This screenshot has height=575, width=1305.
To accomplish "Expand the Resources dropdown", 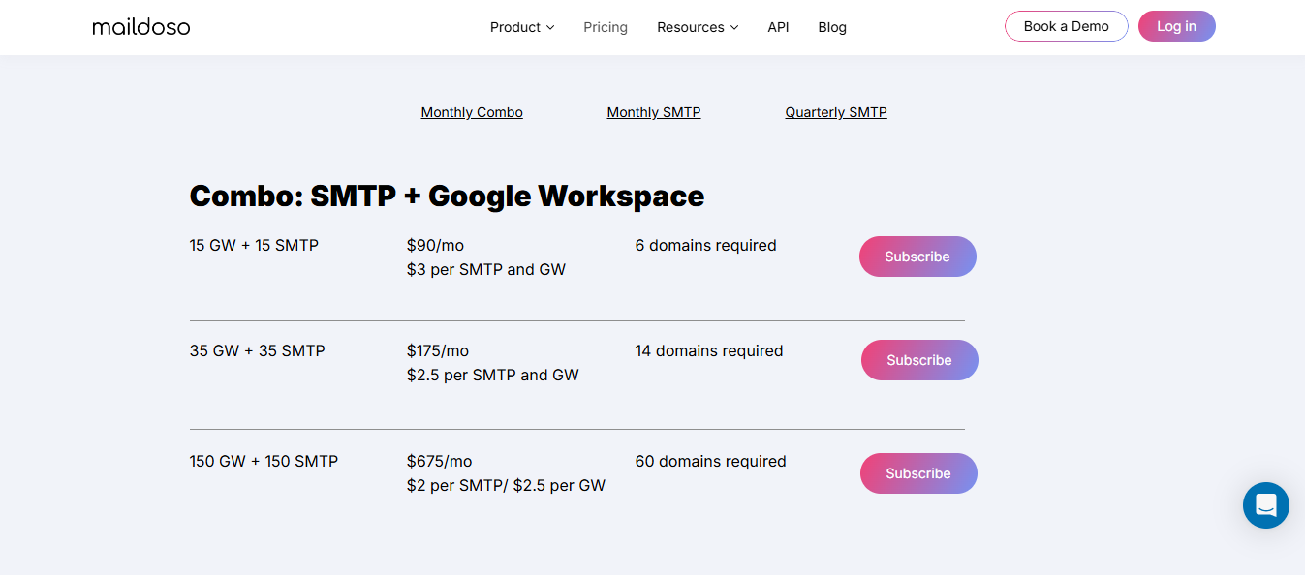I will (x=698, y=27).
